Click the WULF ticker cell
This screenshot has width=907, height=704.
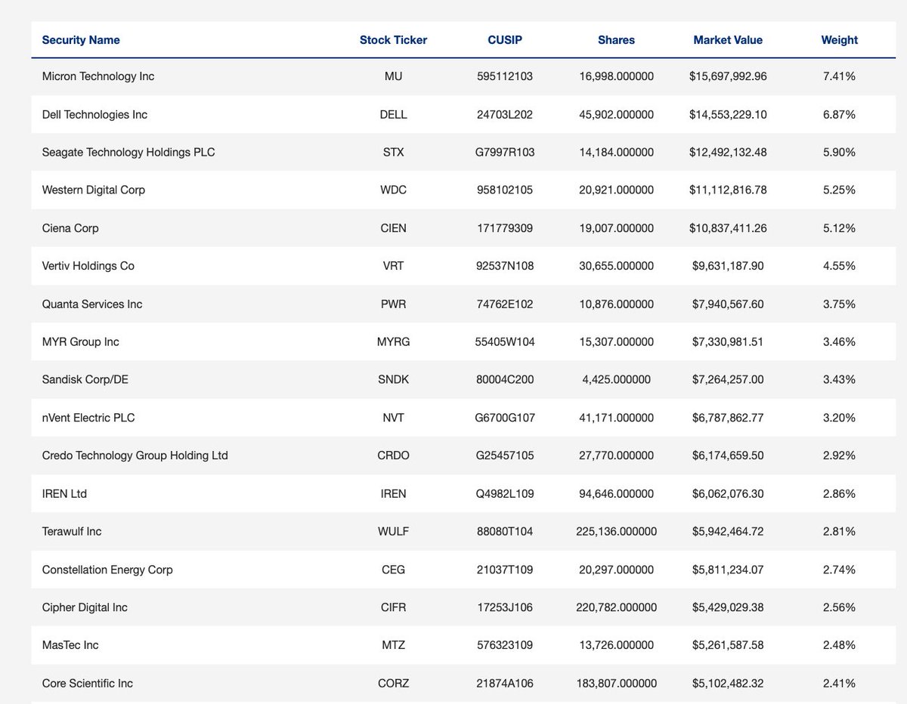[394, 532]
